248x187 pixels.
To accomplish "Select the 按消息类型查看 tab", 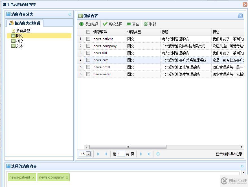I will [x=25, y=23].
